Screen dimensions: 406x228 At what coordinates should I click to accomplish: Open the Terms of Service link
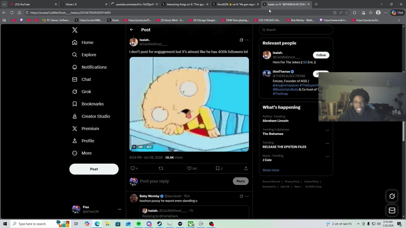pos(271,182)
